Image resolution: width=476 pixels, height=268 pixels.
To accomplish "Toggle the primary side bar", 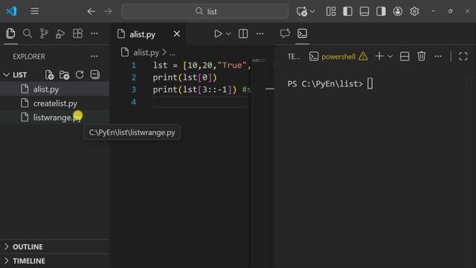I will 347,12.
